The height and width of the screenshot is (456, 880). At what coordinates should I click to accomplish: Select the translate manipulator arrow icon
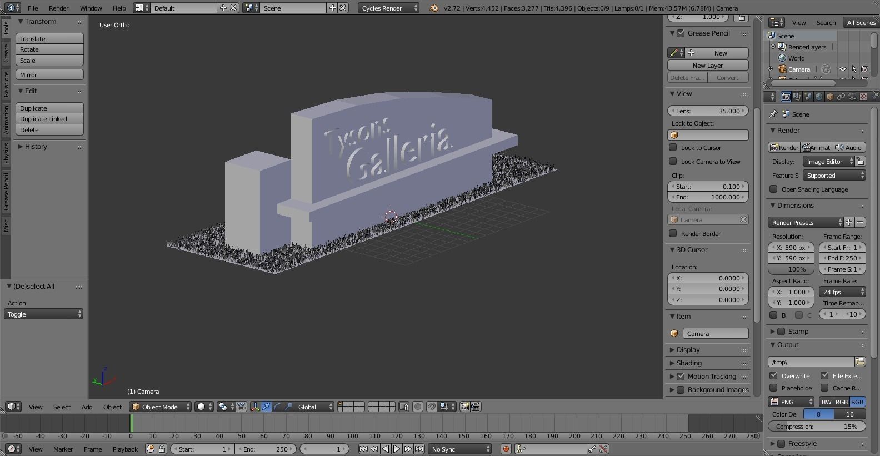click(x=266, y=407)
